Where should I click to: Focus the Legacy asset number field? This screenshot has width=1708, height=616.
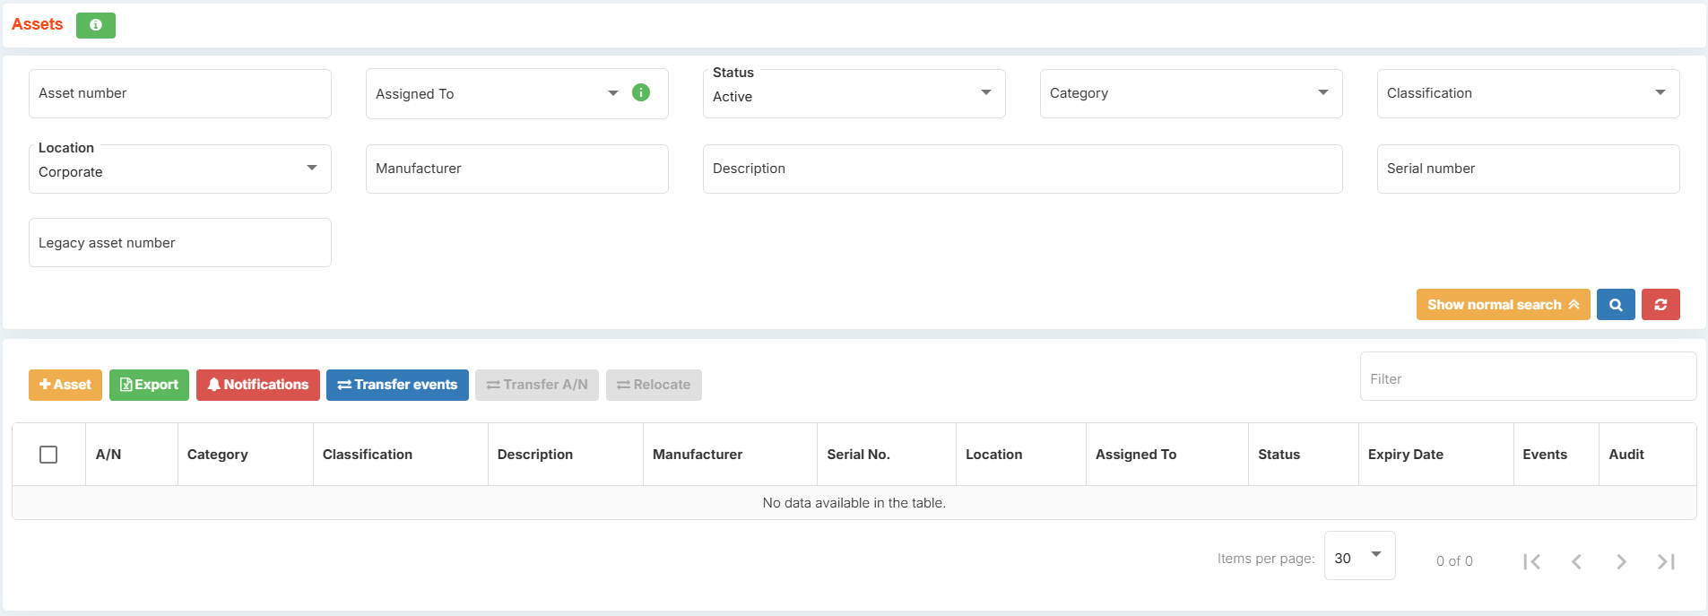180,242
